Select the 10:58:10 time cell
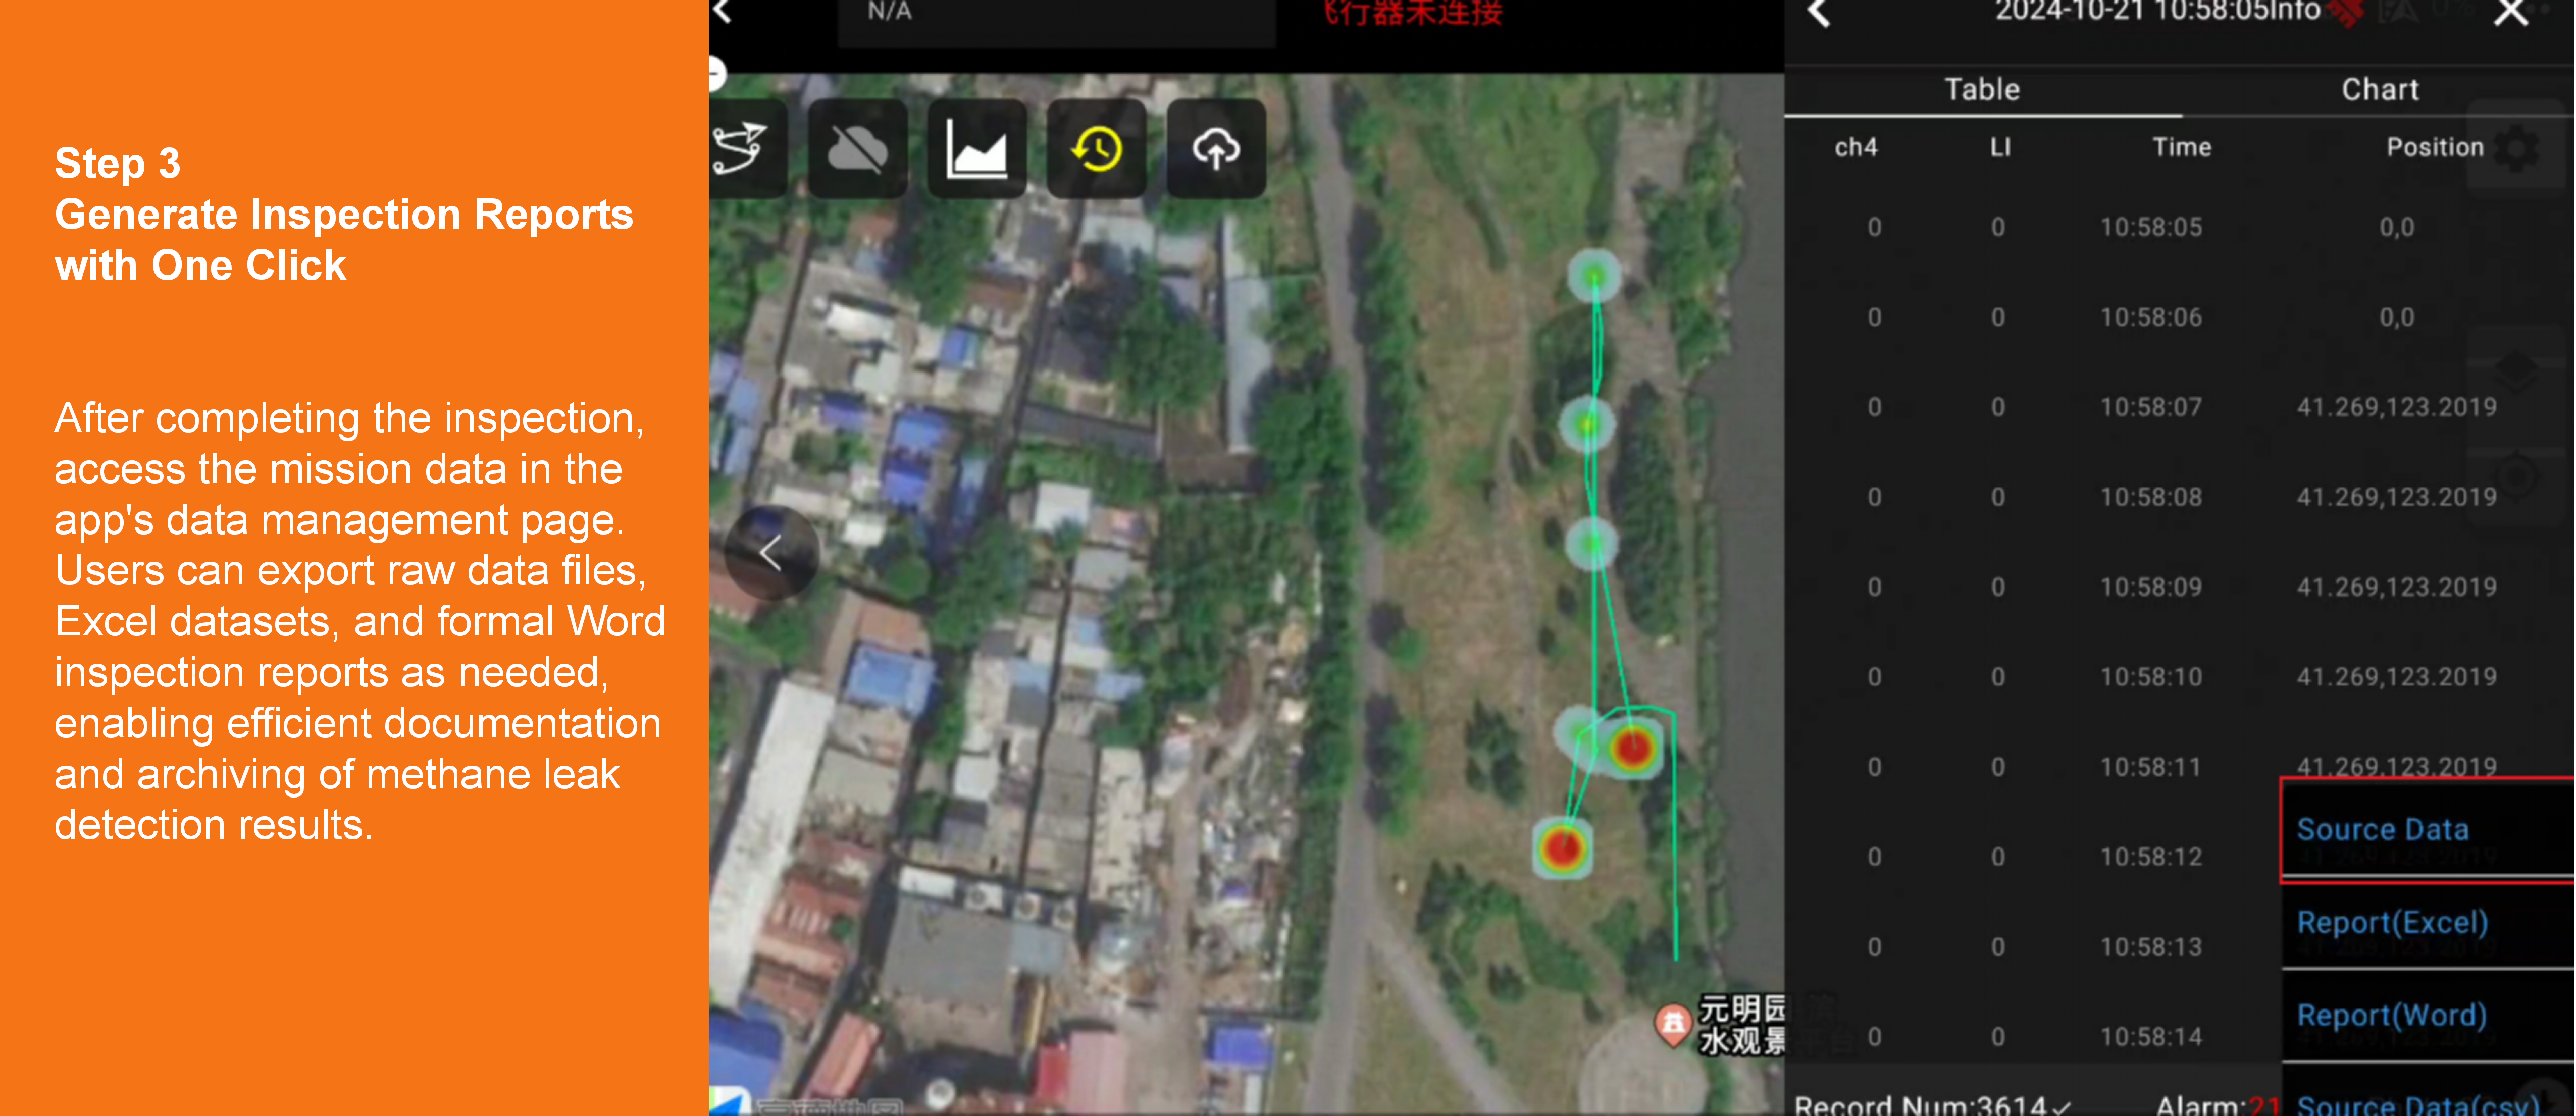 tap(2151, 677)
